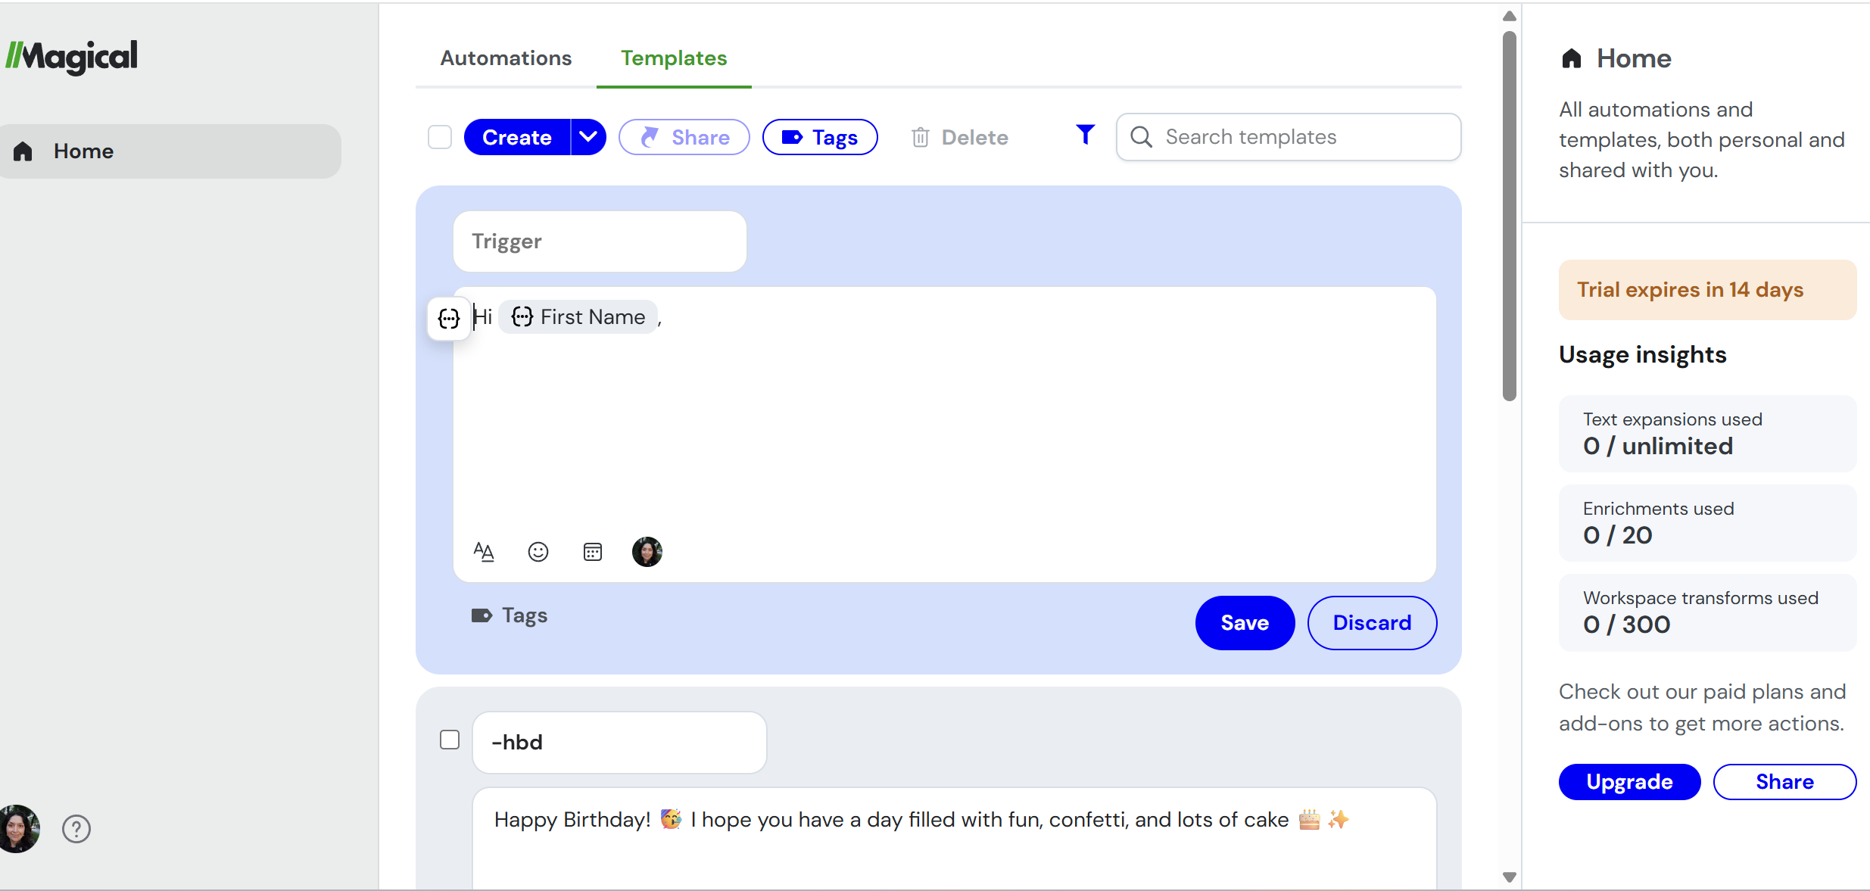Open the user avatar at bottom left

tap(19, 829)
